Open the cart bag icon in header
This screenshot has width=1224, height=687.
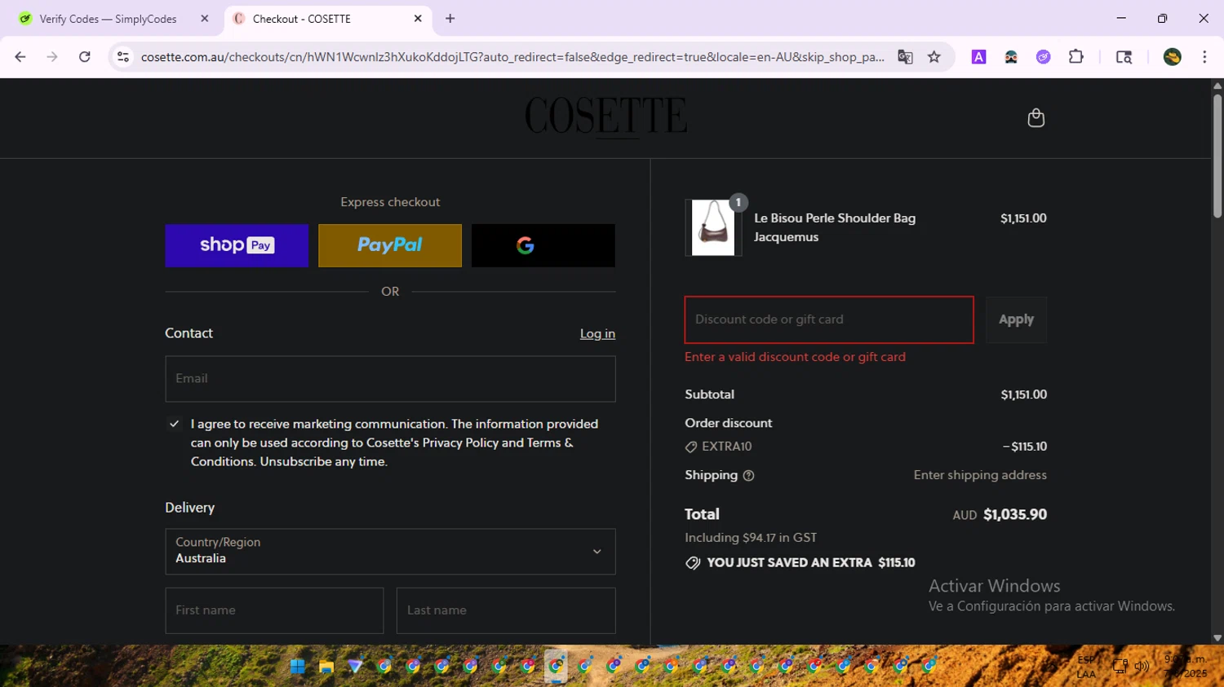pyautogui.click(x=1036, y=118)
